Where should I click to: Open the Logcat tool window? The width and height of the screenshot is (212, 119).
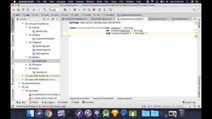[x=48, y=102]
